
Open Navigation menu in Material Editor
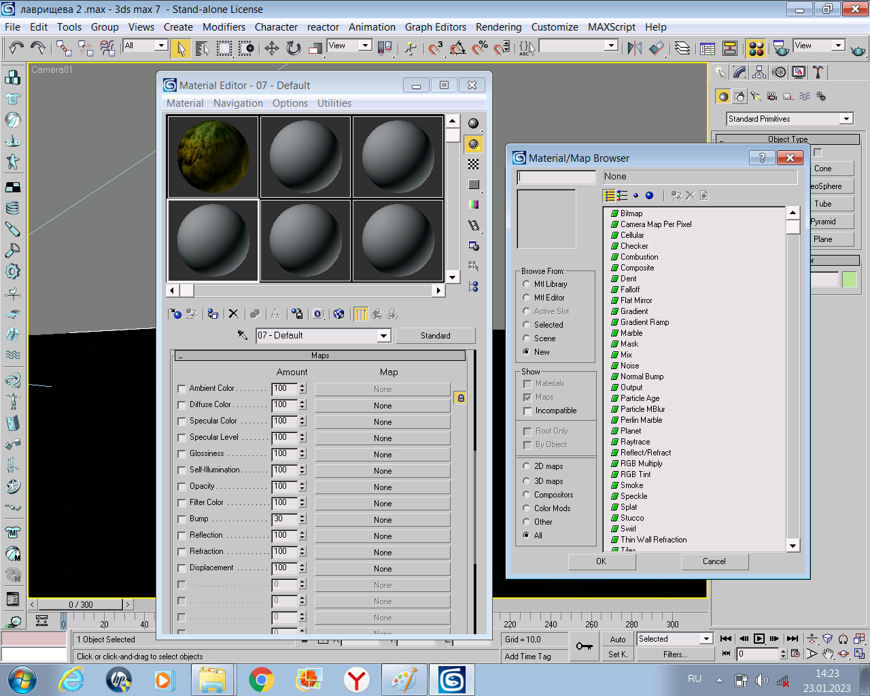coord(238,103)
